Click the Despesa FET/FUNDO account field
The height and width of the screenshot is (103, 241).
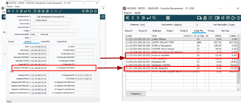tap(39, 68)
